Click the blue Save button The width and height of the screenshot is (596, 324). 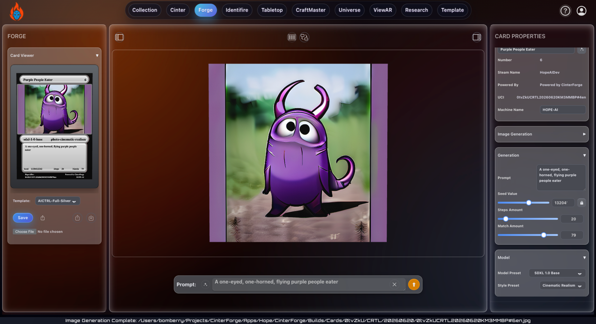pos(23,218)
